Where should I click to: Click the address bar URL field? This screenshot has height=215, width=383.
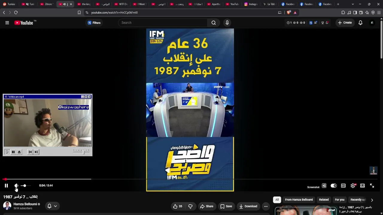tap(183, 13)
